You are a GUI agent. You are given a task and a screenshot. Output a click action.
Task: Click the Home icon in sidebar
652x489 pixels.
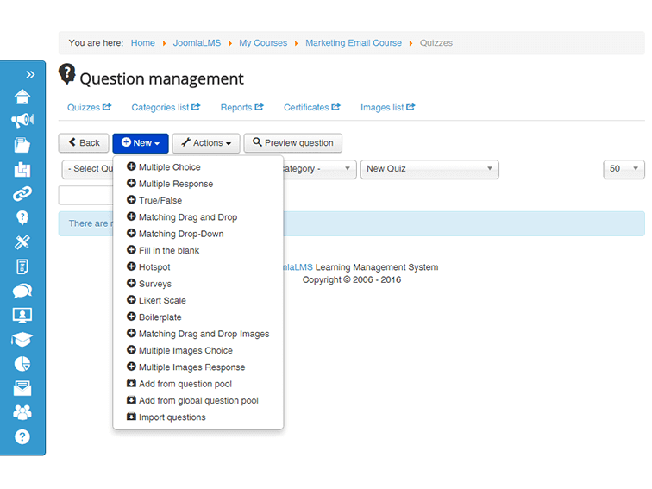click(22, 97)
